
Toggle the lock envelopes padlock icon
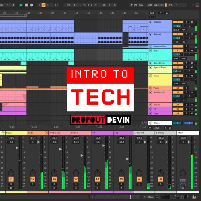pos(166,13)
